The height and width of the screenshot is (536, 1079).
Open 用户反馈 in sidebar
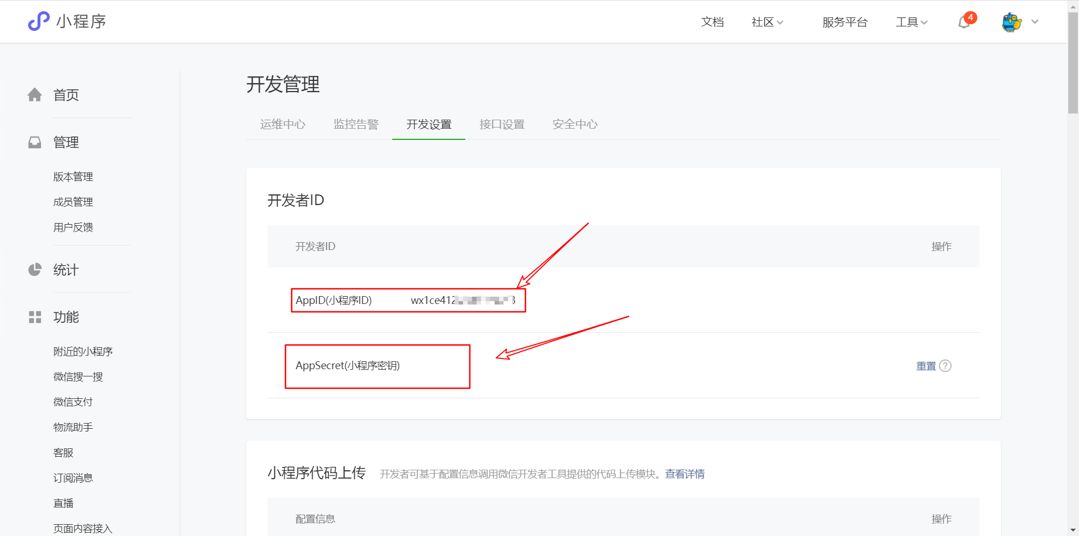tap(73, 227)
